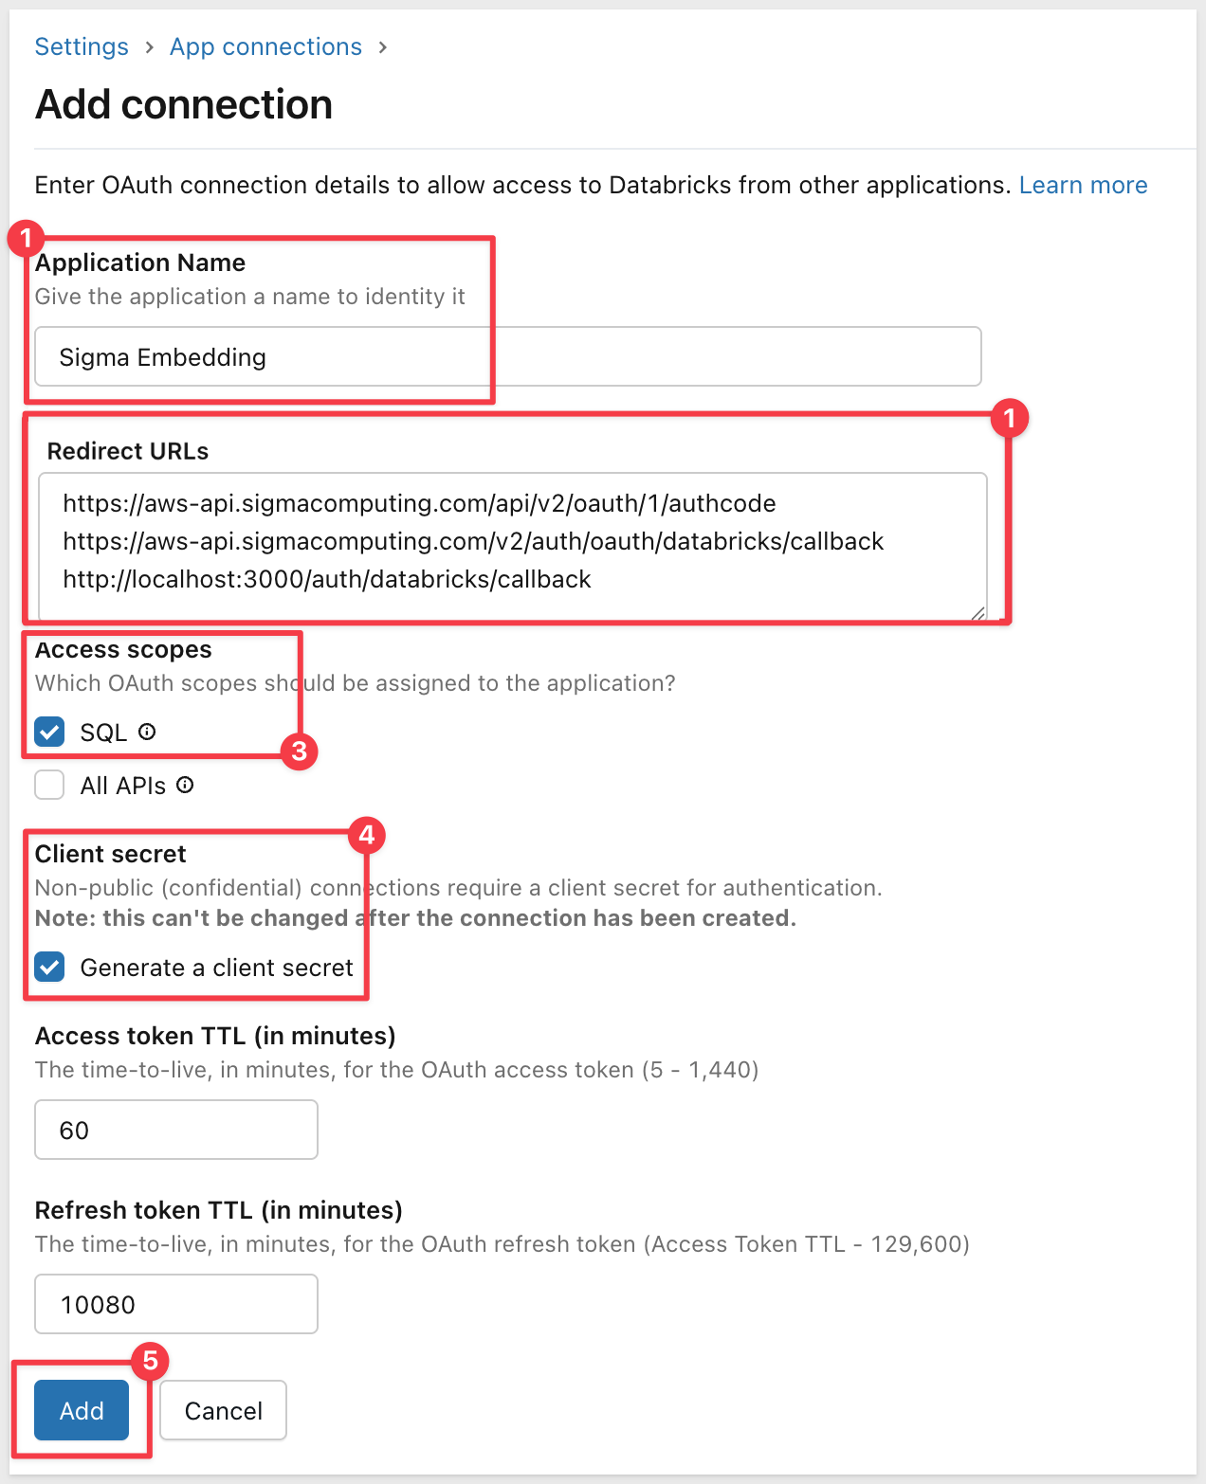Enable the All APIs scope checkbox

(x=49, y=785)
